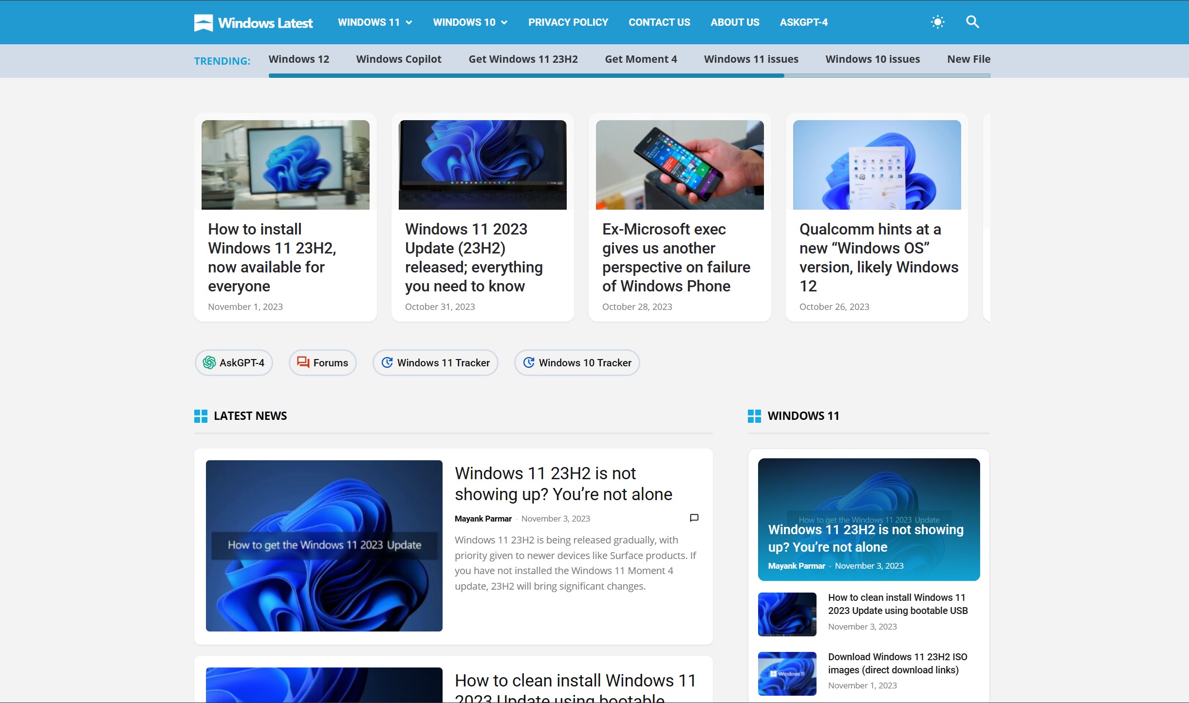Click the Windows 10 Tracker refresh icon
The width and height of the screenshot is (1189, 703).
[x=529, y=362]
